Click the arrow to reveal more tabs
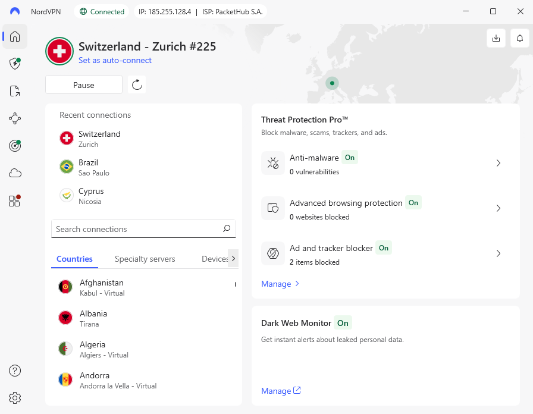 point(233,258)
